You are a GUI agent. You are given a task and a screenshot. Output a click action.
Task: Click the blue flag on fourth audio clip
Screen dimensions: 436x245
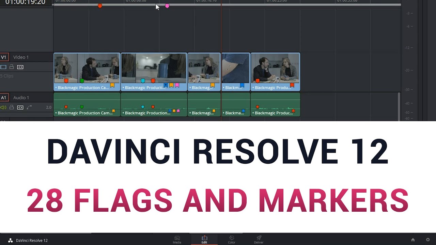tap(243, 111)
